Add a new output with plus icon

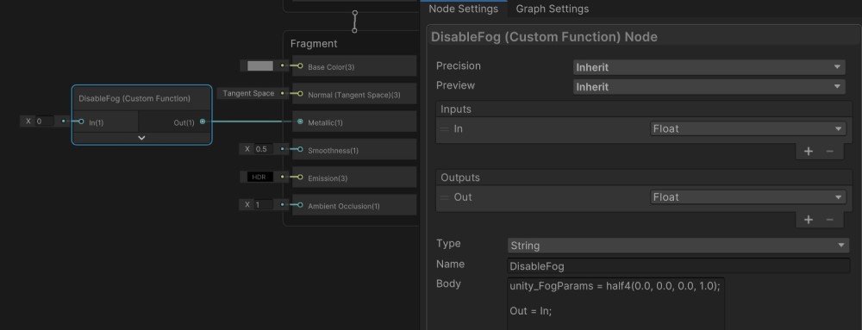(809, 220)
